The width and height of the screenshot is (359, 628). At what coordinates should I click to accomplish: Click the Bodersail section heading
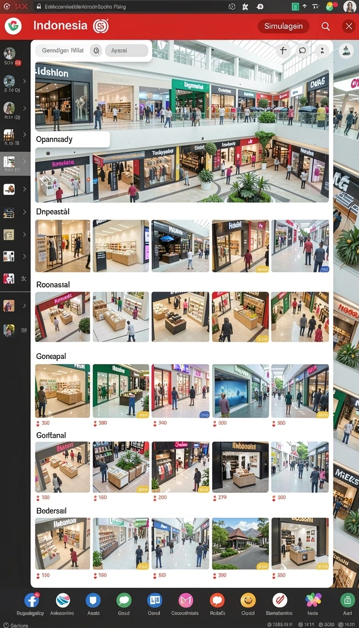[x=51, y=511]
